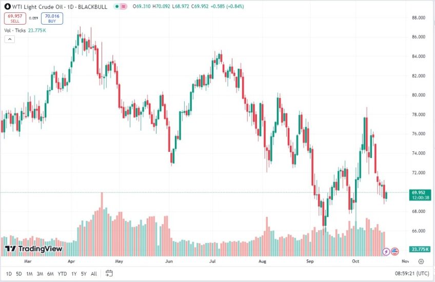Click the WTI Light Crude Oil symbol icon
Viewport: 435px width, 282px height.
pyautogui.click(x=7, y=6)
